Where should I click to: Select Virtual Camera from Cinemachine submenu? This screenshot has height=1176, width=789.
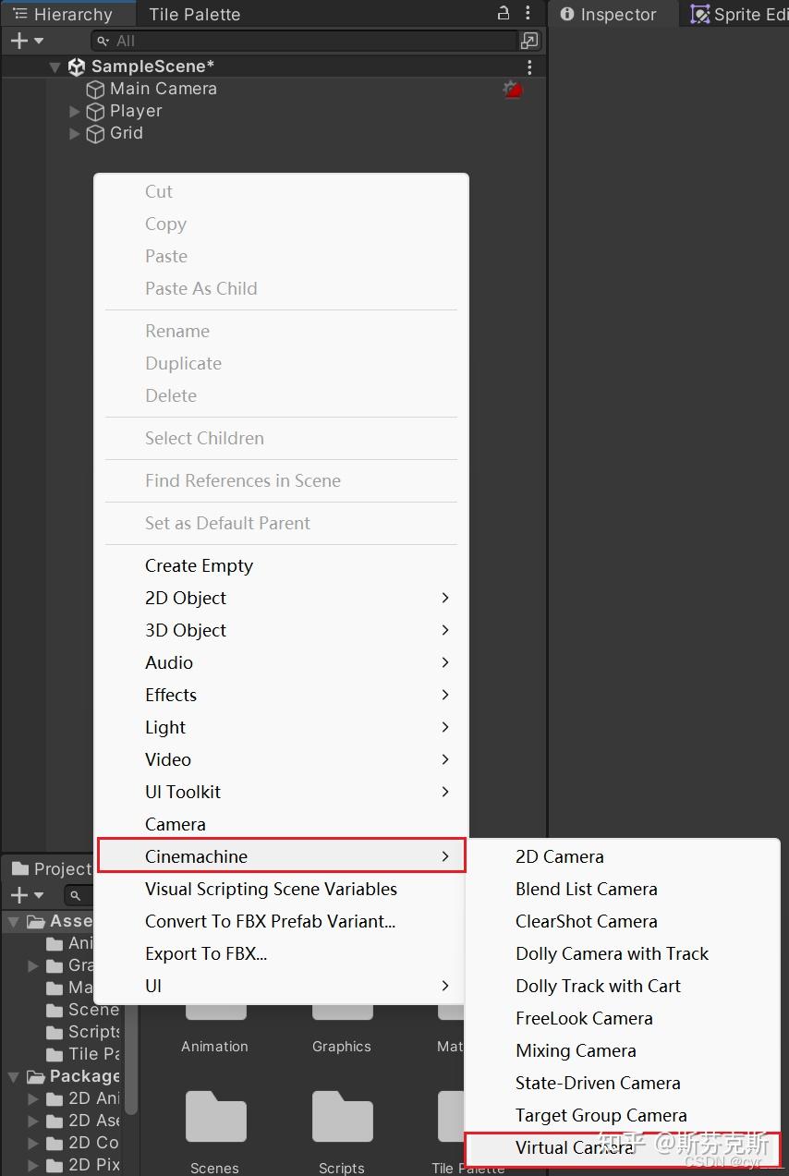click(x=575, y=1147)
